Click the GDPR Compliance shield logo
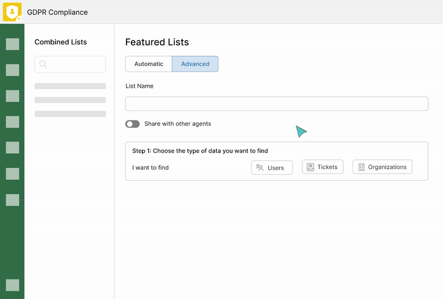The width and height of the screenshot is (443, 299). [12, 12]
